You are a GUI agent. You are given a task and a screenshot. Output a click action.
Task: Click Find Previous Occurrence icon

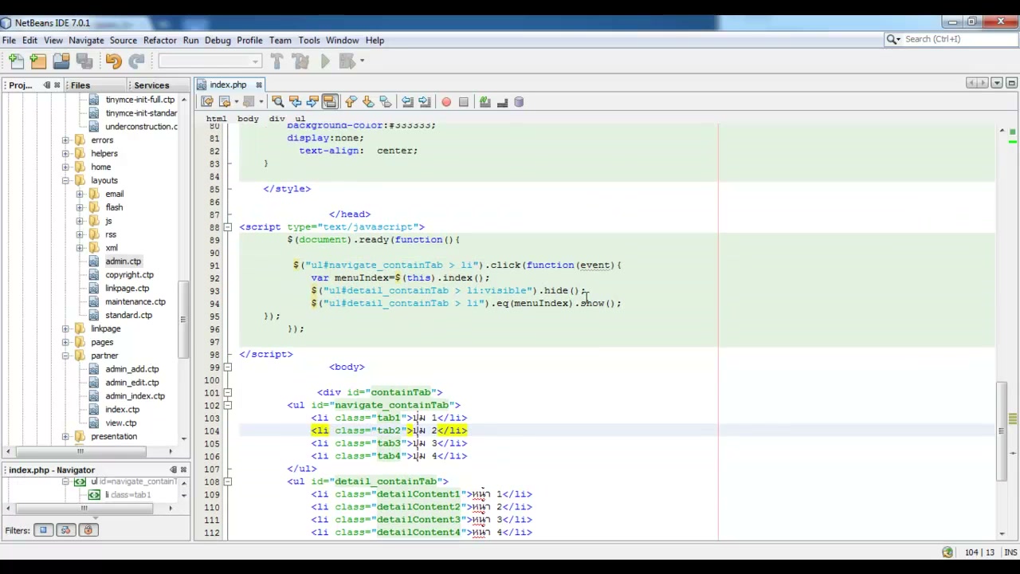coord(295,102)
